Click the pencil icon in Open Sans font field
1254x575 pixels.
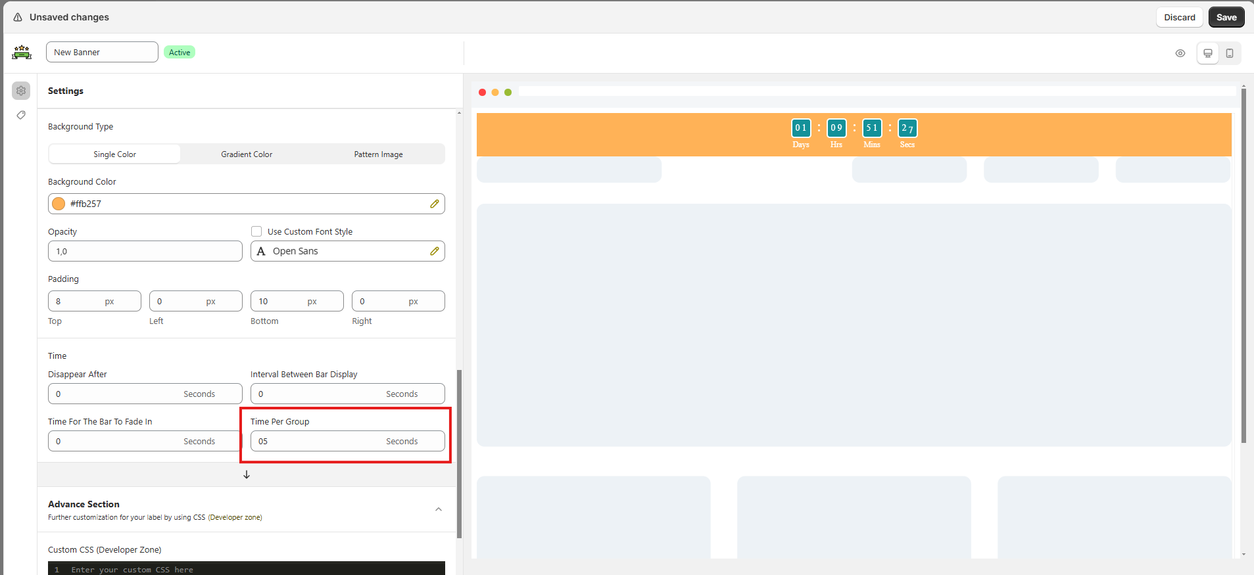[434, 251]
